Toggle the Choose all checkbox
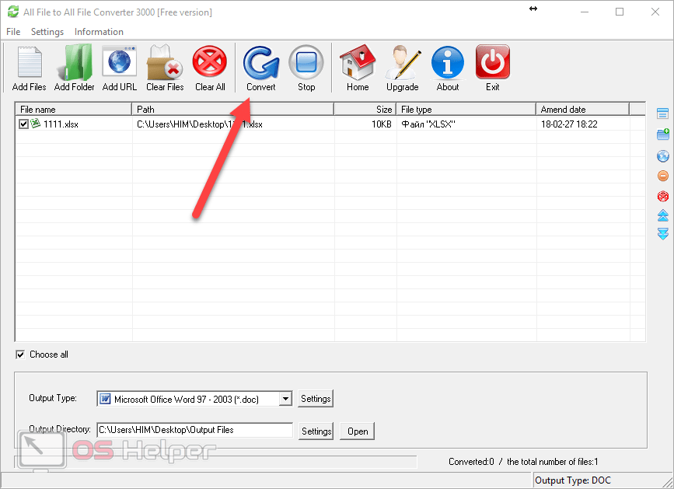 pyautogui.click(x=20, y=355)
